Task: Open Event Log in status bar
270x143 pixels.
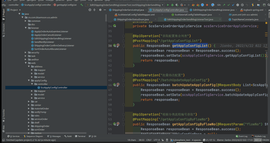Action: click(241, 136)
